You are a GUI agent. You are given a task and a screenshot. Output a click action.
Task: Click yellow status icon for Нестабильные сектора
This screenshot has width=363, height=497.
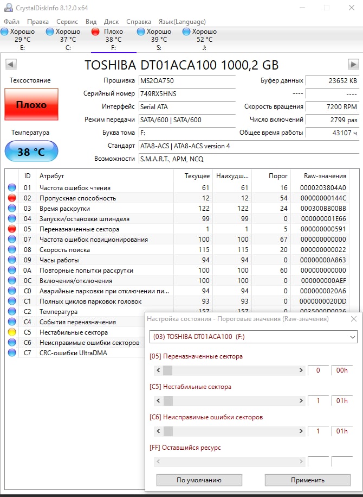(x=12, y=332)
